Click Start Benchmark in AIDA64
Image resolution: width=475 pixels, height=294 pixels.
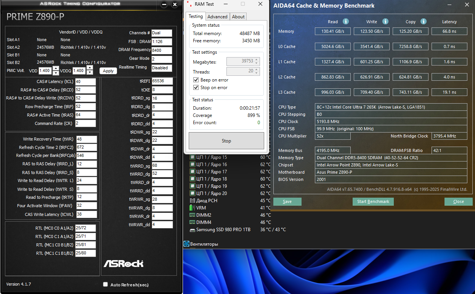373,201
